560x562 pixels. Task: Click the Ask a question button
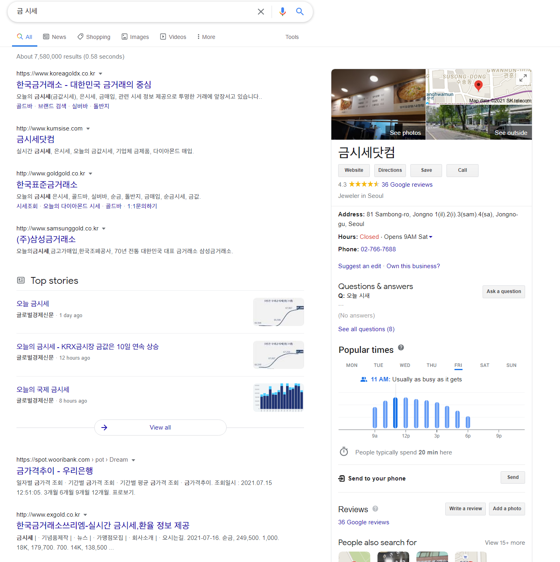click(503, 291)
